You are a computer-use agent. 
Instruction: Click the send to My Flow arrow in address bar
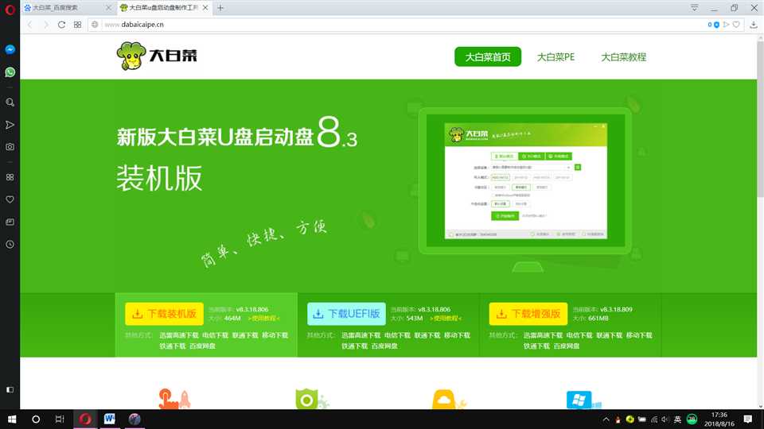(x=727, y=25)
